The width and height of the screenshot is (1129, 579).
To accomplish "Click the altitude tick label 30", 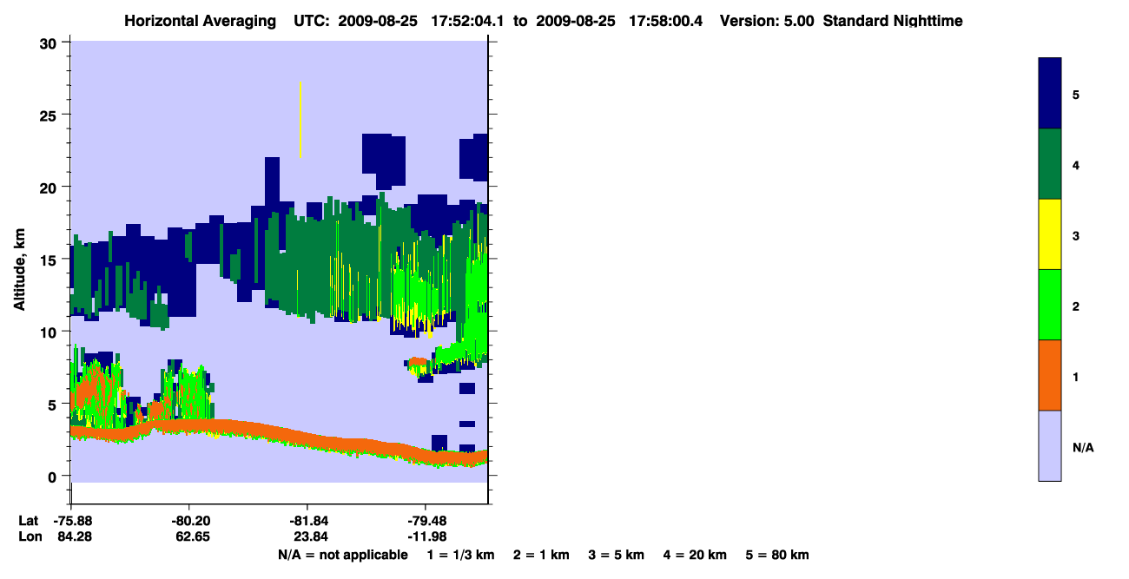I will click(x=50, y=43).
